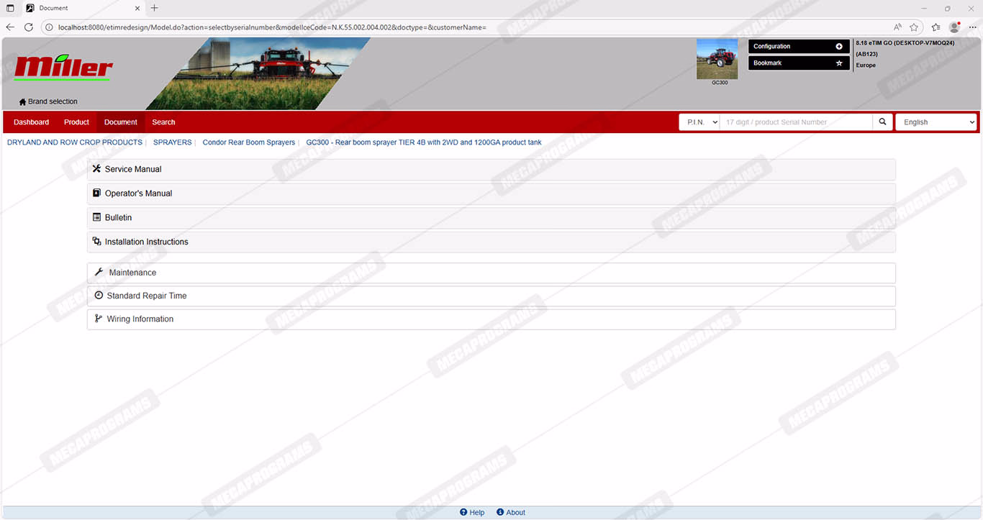The image size is (983, 520).
Task: Expand the Operator's Manual section
Action: (x=138, y=193)
